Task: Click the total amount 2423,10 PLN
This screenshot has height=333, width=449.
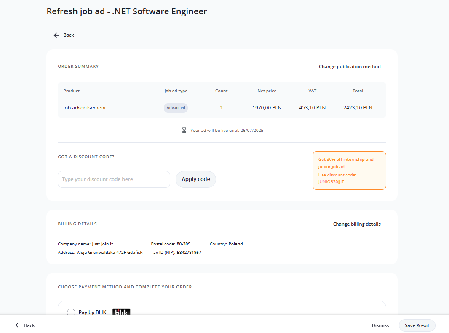Action: coord(358,108)
